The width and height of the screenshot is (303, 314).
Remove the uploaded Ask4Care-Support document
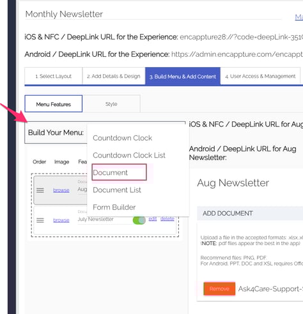(x=219, y=288)
